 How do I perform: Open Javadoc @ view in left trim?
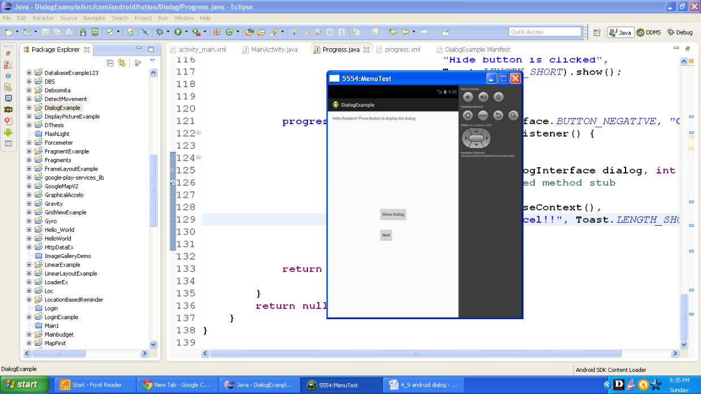tap(8, 75)
